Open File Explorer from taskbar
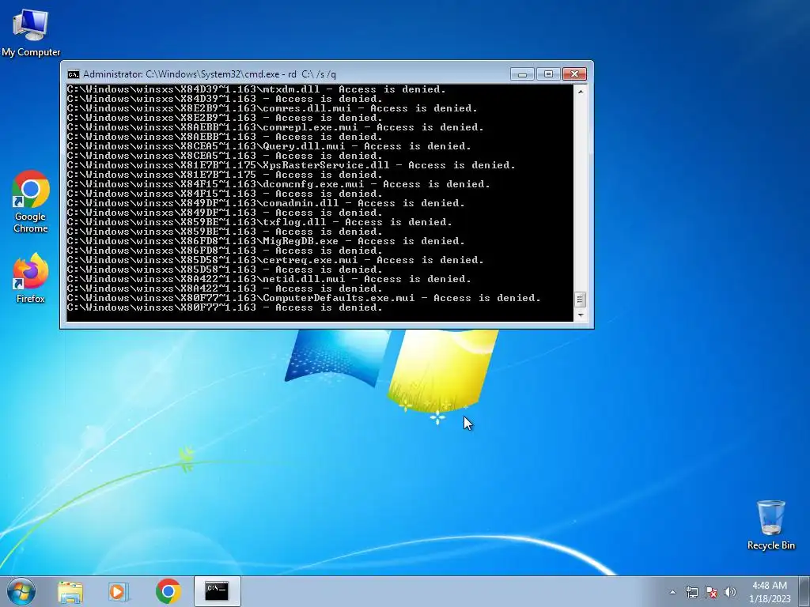This screenshot has height=607, width=810. pos(70,592)
